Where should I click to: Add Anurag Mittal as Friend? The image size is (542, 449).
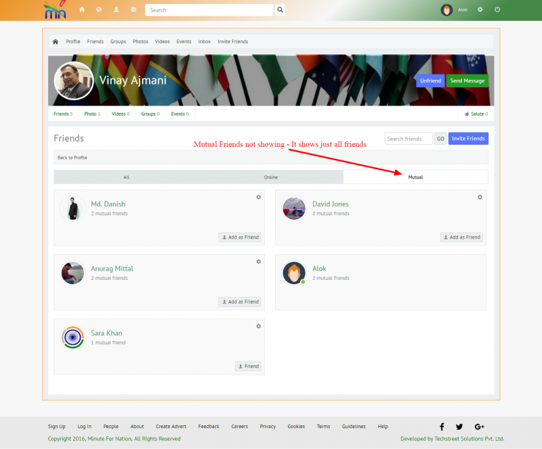[x=241, y=302]
